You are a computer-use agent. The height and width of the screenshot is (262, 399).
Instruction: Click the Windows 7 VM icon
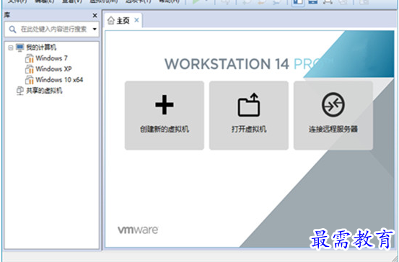pos(30,58)
